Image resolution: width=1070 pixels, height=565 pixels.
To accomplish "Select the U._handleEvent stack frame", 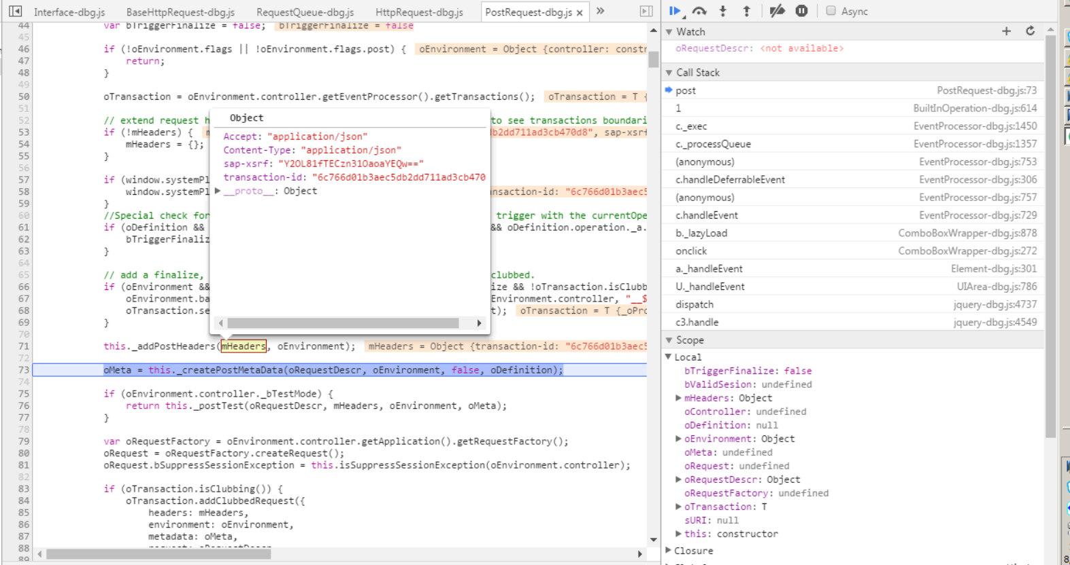I will pos(853,287).
